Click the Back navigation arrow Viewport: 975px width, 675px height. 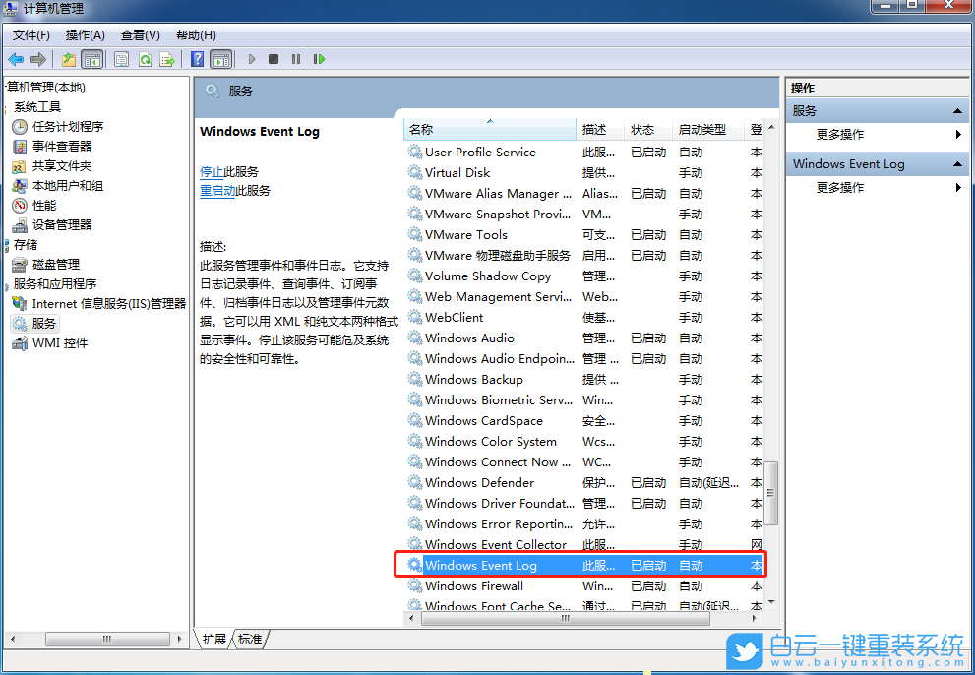16,59
